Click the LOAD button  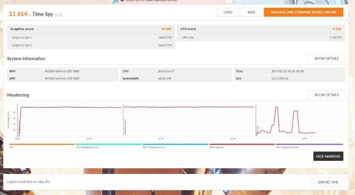pyautogui.click(x=228, y=12)
